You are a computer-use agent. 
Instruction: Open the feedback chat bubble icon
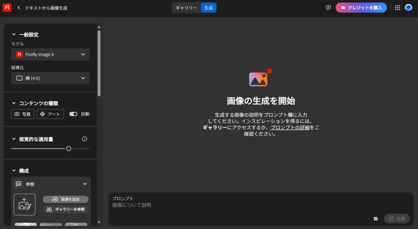point(328,8)
